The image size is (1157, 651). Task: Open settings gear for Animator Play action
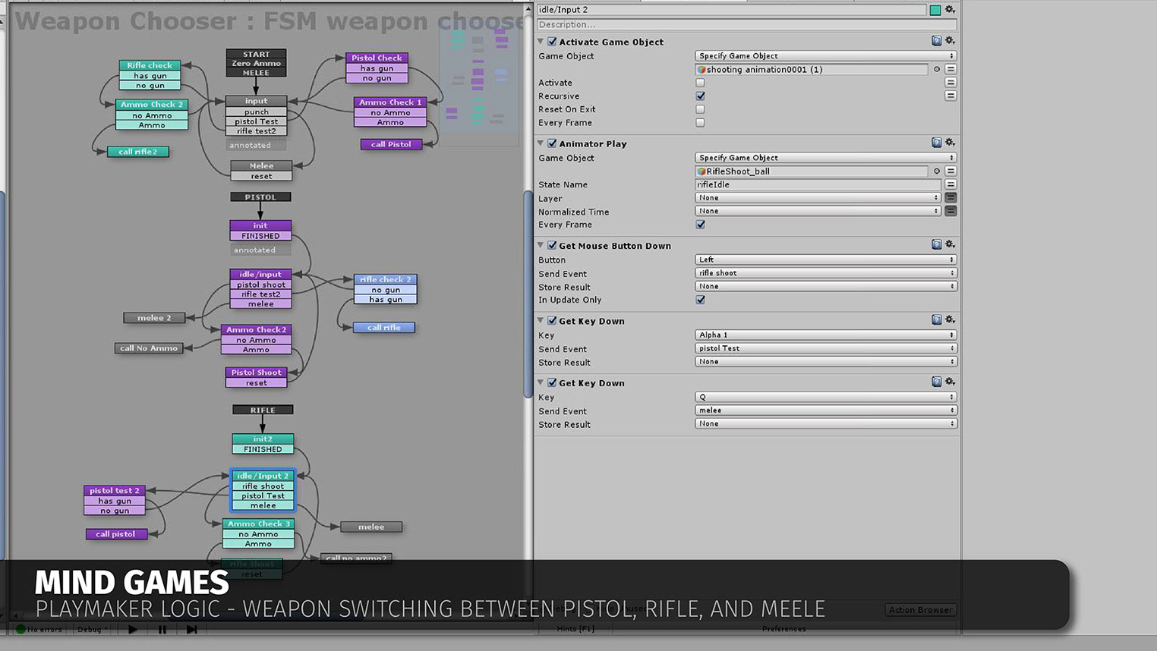pos(950,143)
